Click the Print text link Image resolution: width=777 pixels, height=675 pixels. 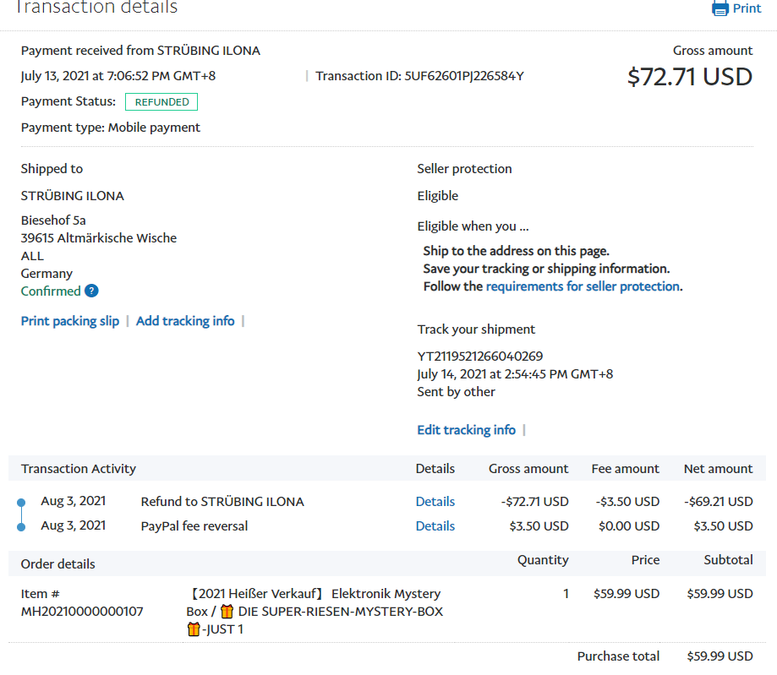click(x=747, y=8)
